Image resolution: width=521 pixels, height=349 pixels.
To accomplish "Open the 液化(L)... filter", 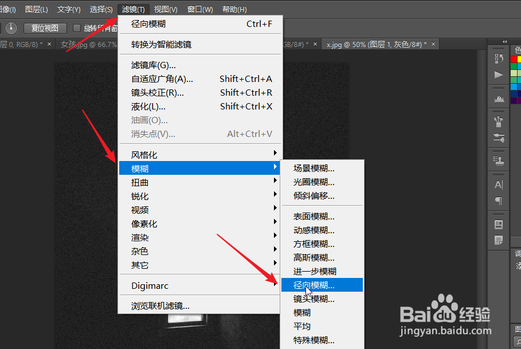I will [201, 107].
